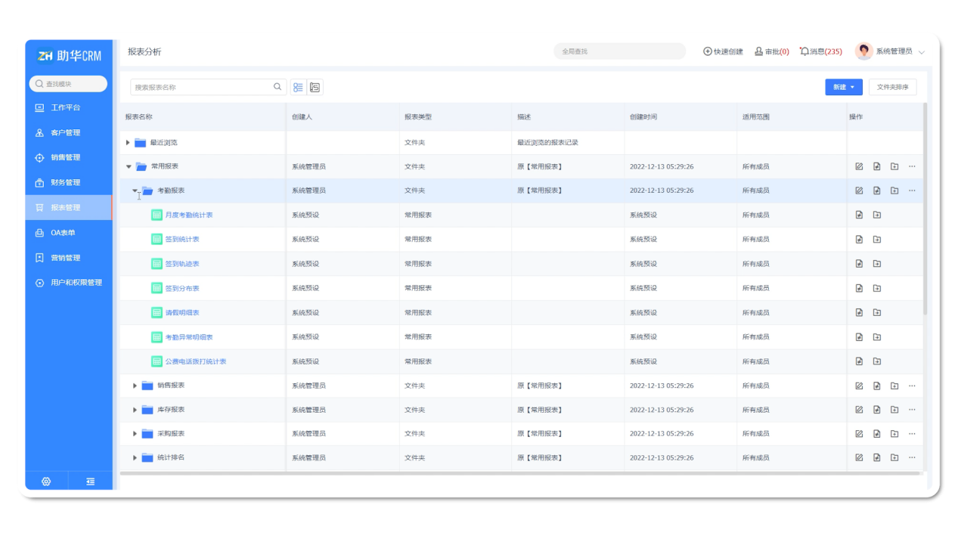The image size is (958, 539).
Task: Click the edit icon for 常用报表 row
Action: 859,166
